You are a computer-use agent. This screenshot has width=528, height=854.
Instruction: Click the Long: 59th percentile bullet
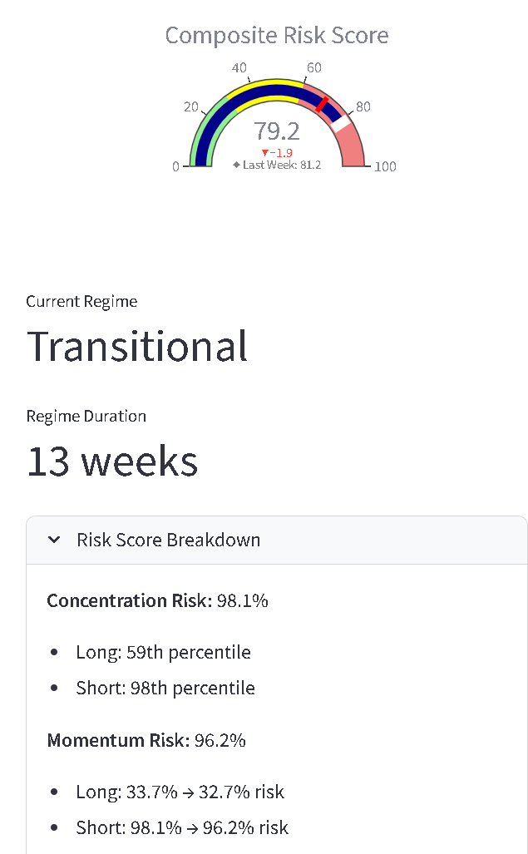point(163,653)
